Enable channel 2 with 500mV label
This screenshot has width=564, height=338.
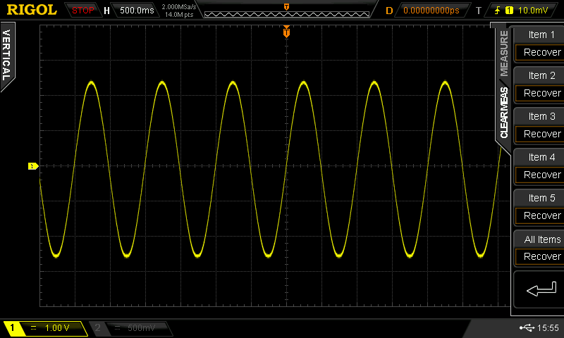click(x=130, y=328)
